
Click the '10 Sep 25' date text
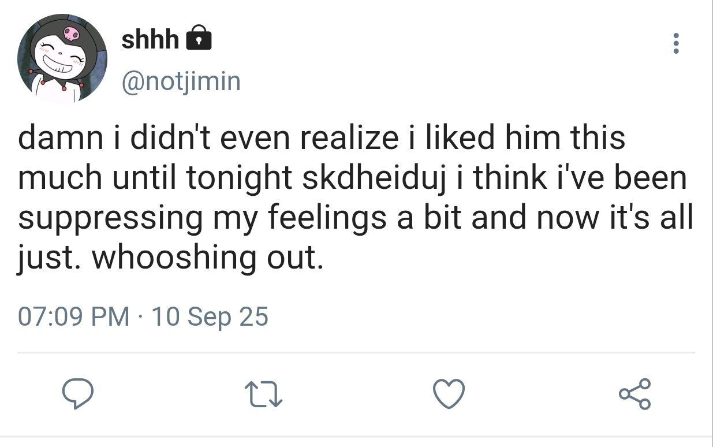coord(209,316)
